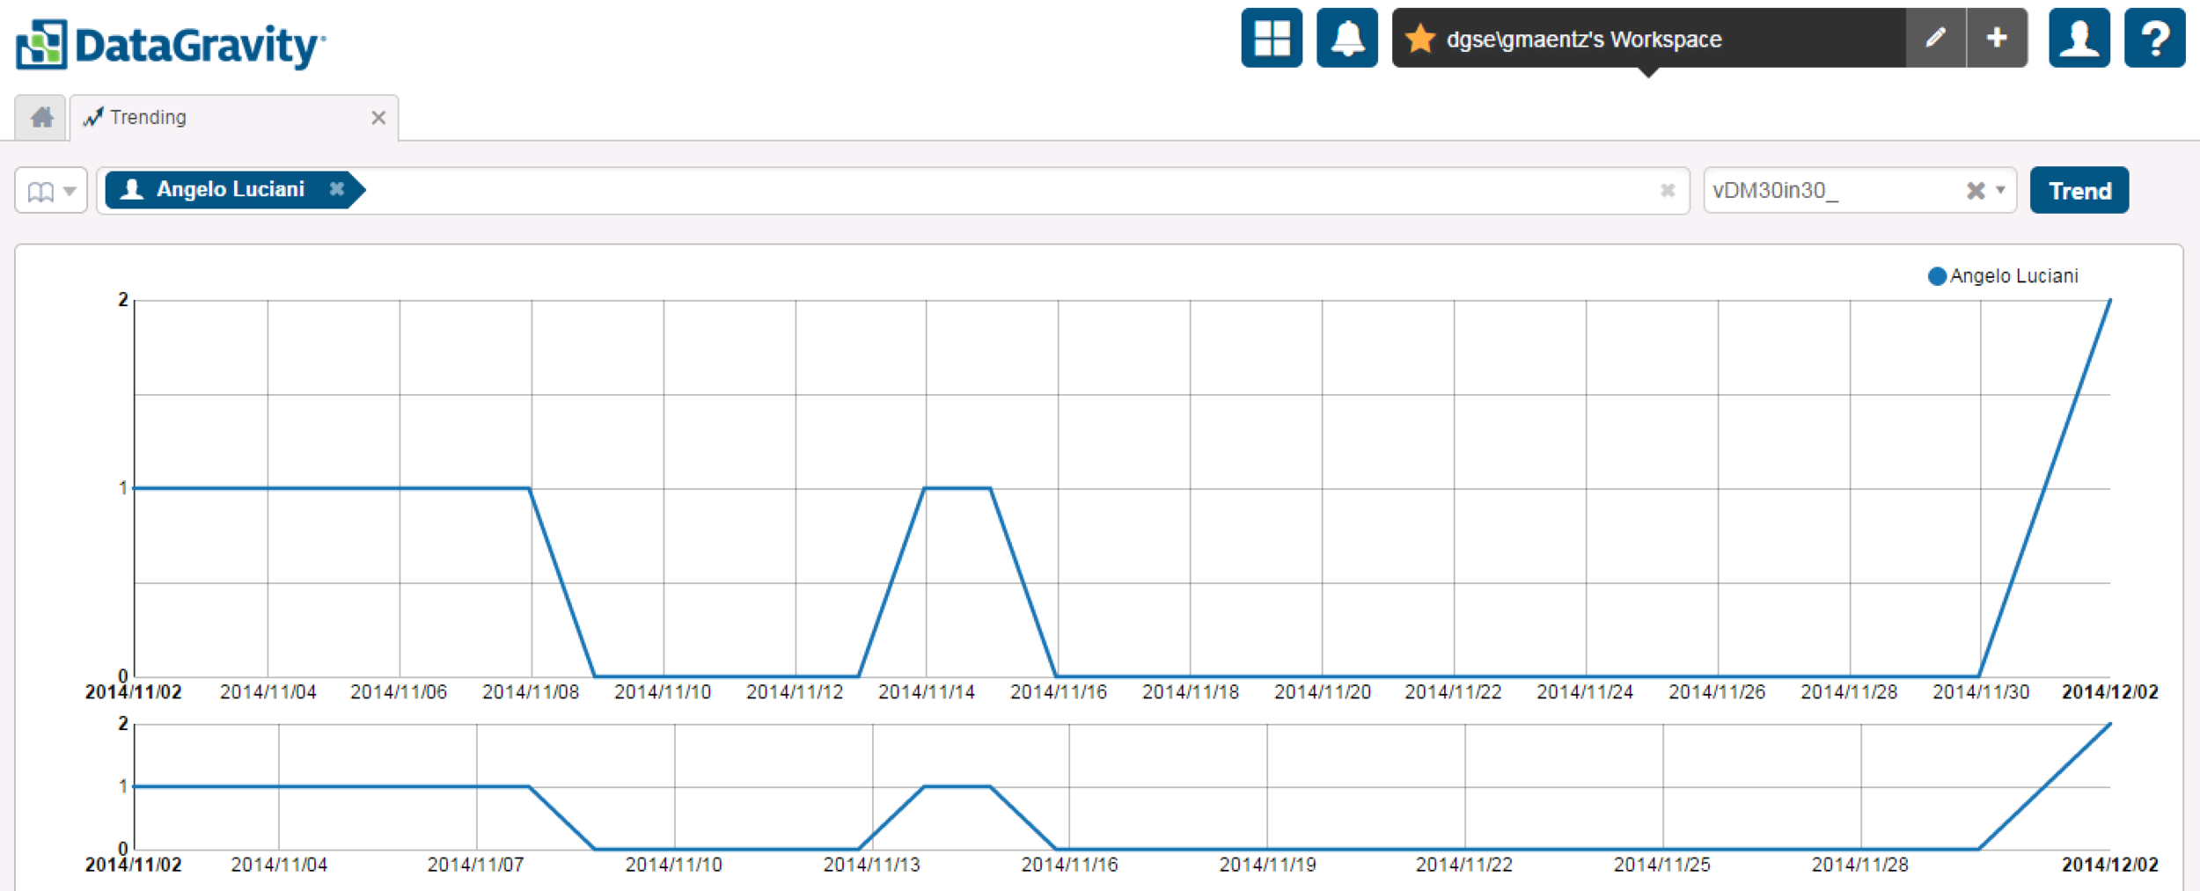Add a new workspace with plus icon

pos(1998,38)
